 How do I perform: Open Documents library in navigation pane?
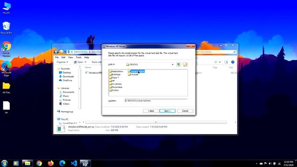tap(67, 92)
